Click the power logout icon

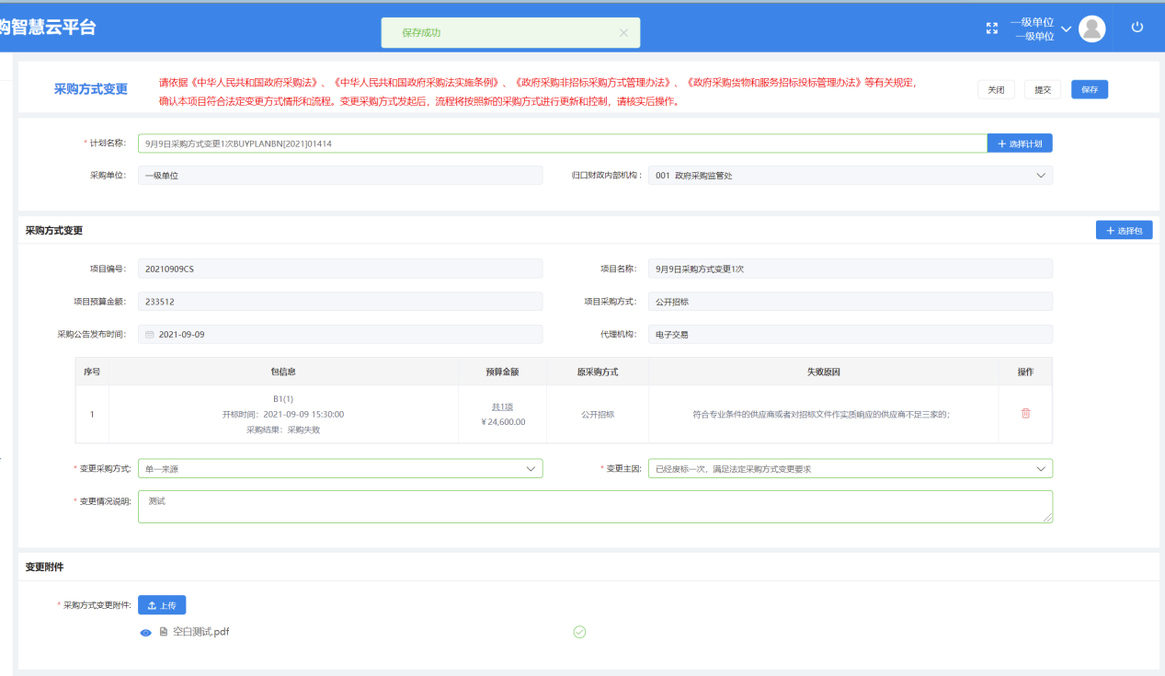click(x=1137, y=28)
